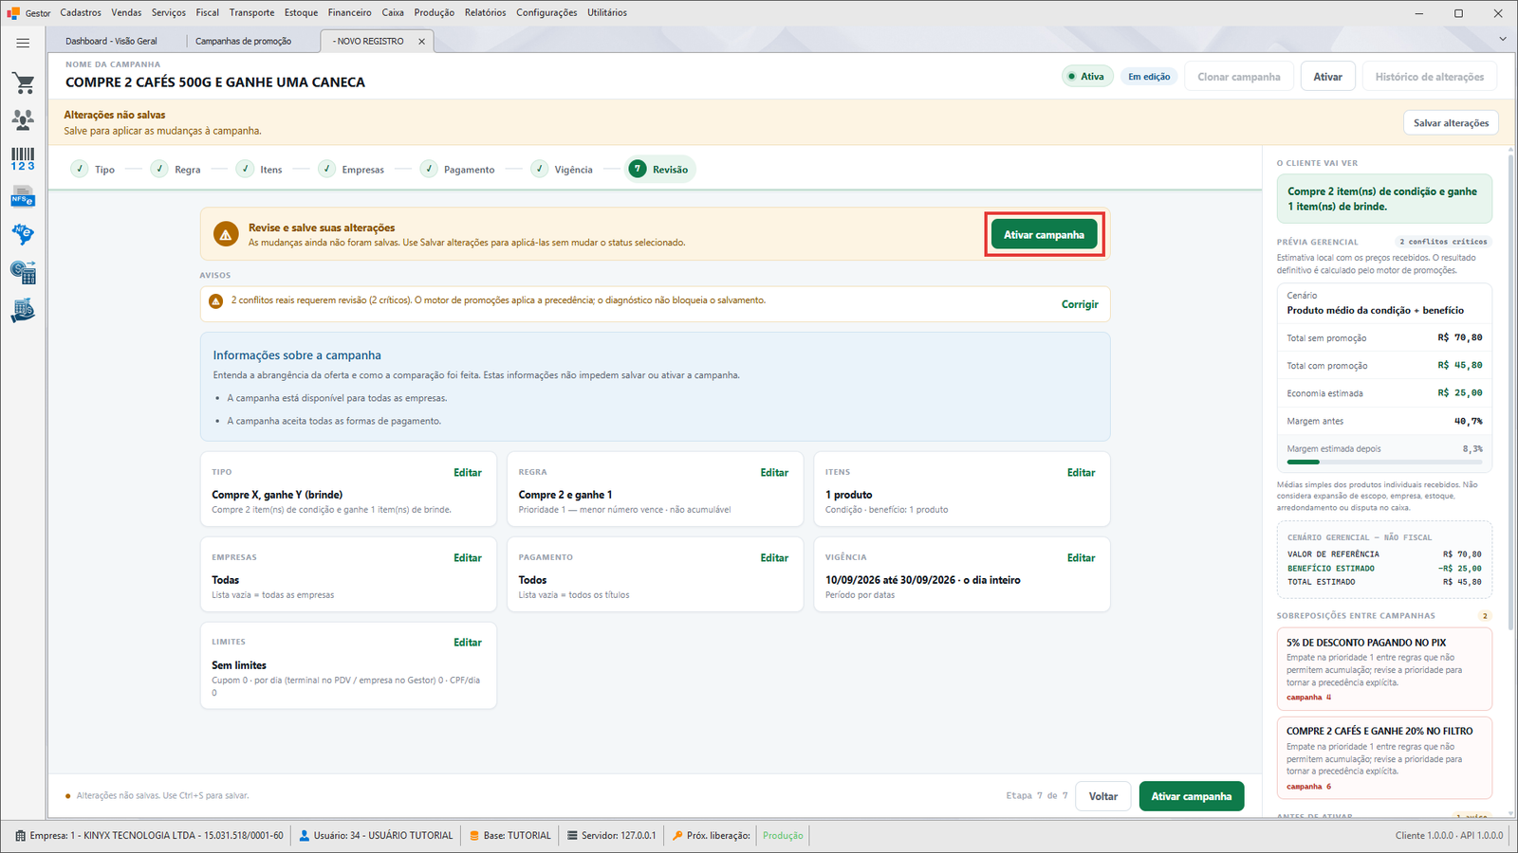Go to the Vigência wizard step
Image resolution: width=1518 pixels, height=853 pixels.
(x=563, y=170)
